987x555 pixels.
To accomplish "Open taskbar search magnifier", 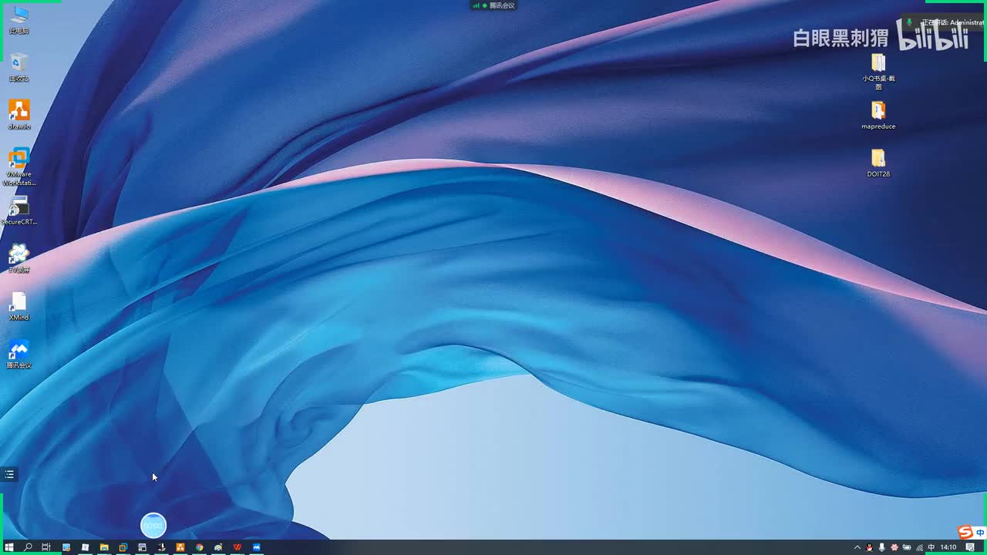I will click(28, 547).
